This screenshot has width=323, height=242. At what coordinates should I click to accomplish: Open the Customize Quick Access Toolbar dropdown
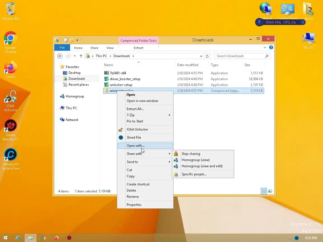(77, 40)
